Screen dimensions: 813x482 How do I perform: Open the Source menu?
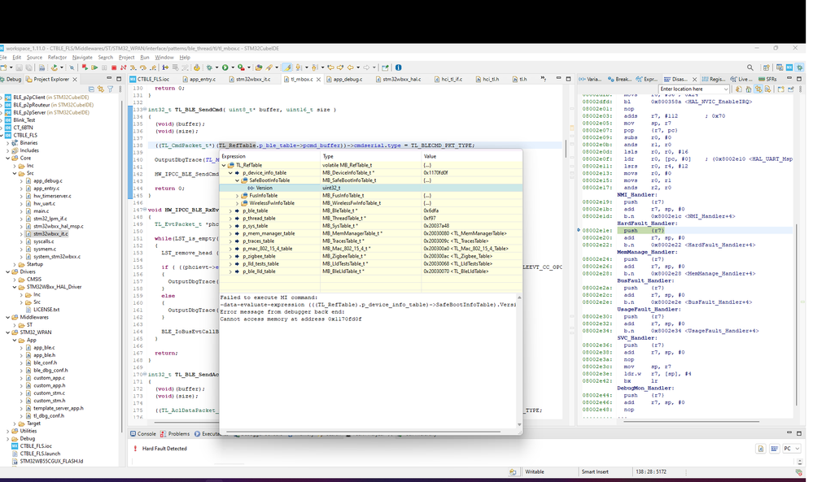coord(34,58)
